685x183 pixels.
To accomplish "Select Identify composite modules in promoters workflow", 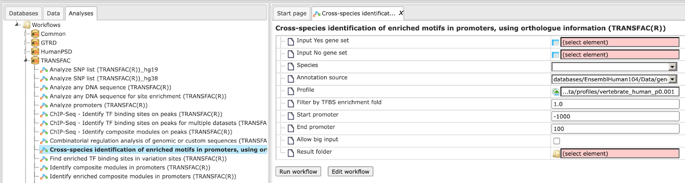I will click(130, 168).
